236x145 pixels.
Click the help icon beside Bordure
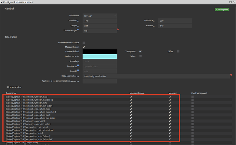click(78, 65)
